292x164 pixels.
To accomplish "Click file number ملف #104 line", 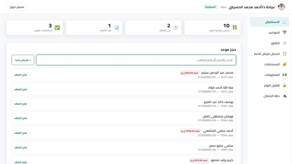I will [215, 120].
